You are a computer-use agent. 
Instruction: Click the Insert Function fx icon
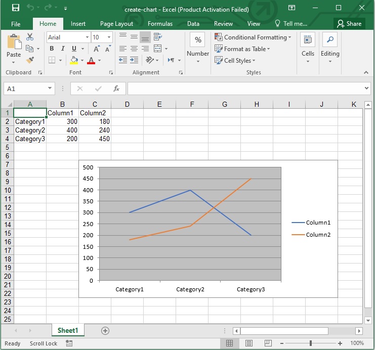116,89
